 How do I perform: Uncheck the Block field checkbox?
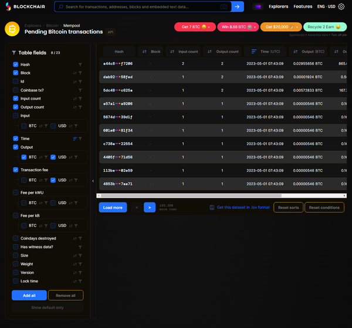(x=15, y=73)
